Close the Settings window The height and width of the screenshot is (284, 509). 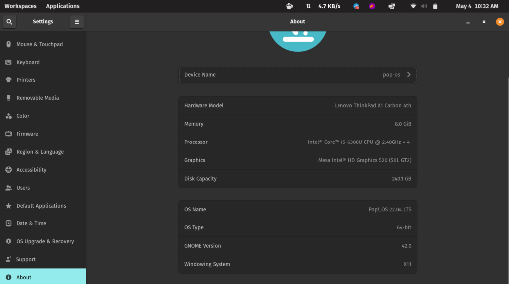point(500,22)
